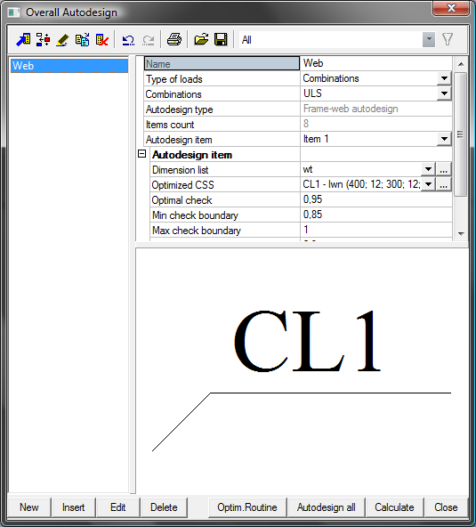Click the Delete button
Screen dimensions: 476x527
click(x=164, y=507)
